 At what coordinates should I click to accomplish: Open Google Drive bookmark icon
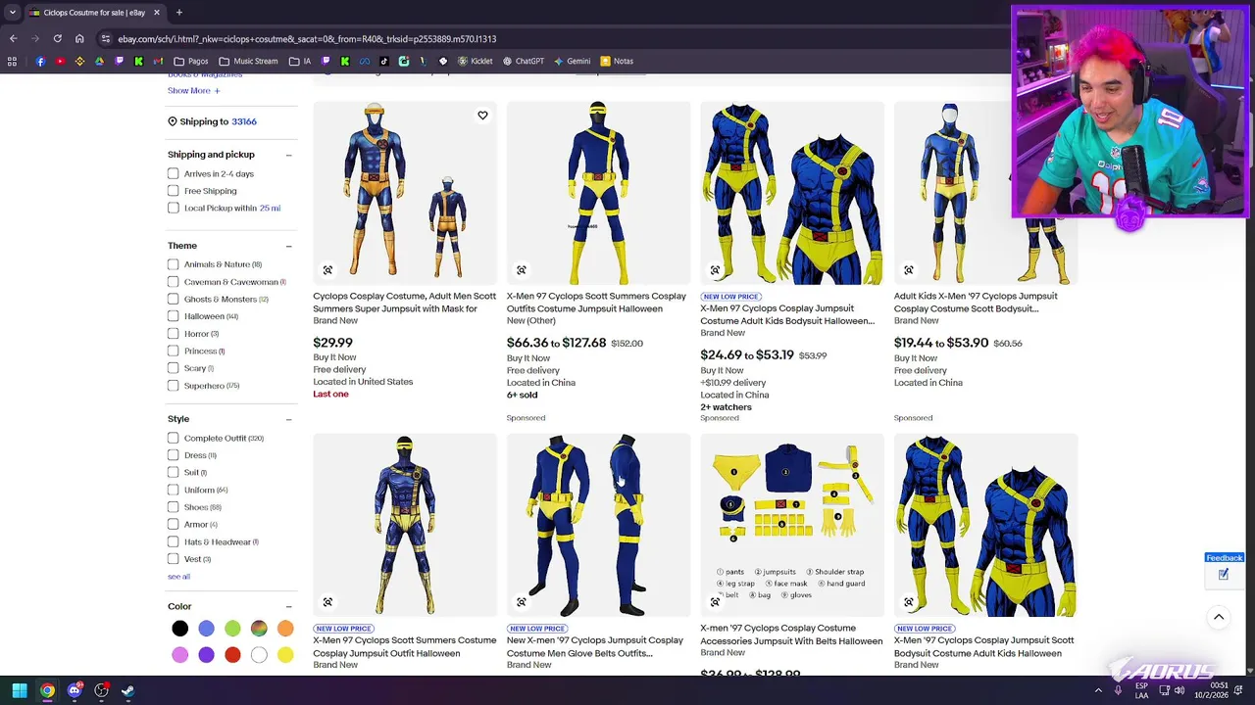[x=99, y=61]
